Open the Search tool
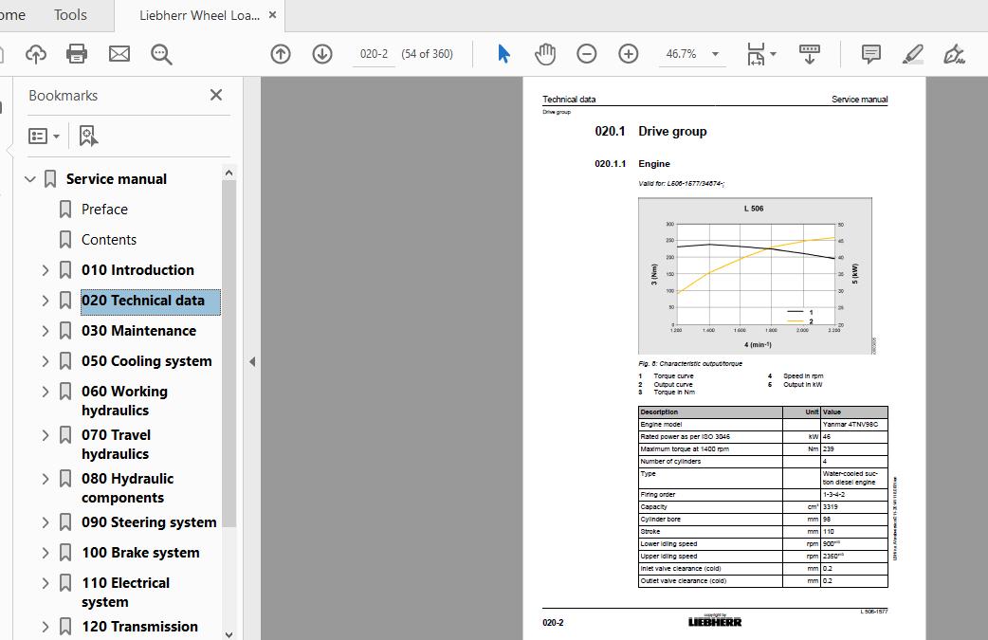 (x=161, y=54)
